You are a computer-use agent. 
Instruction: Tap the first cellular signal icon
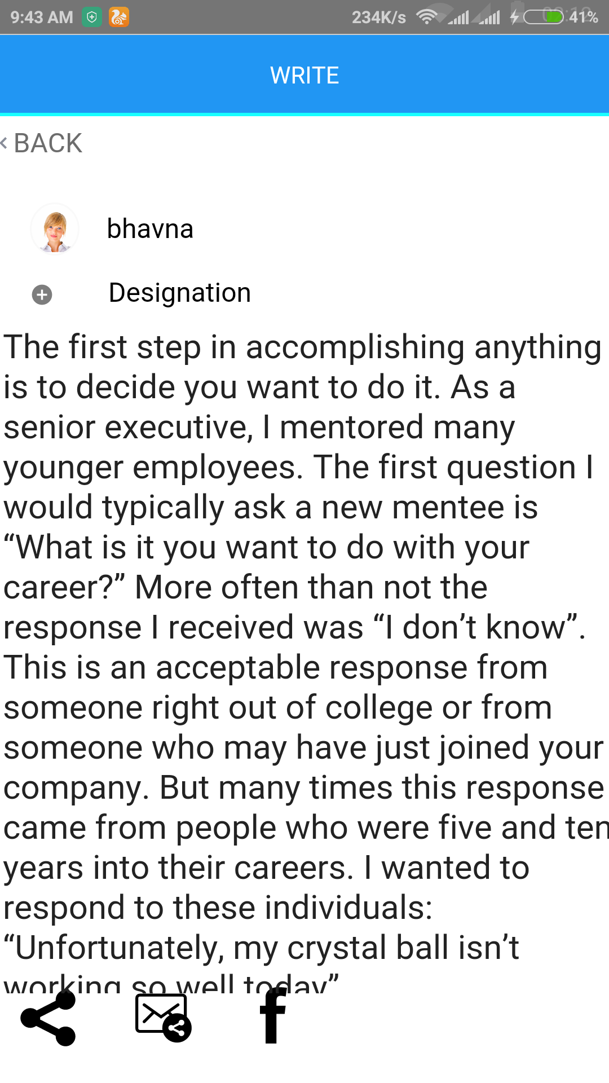(x=459, y=17)
